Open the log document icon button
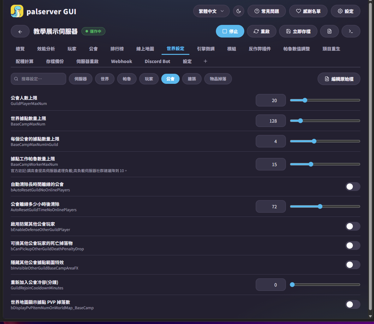 tap(329, 31)
